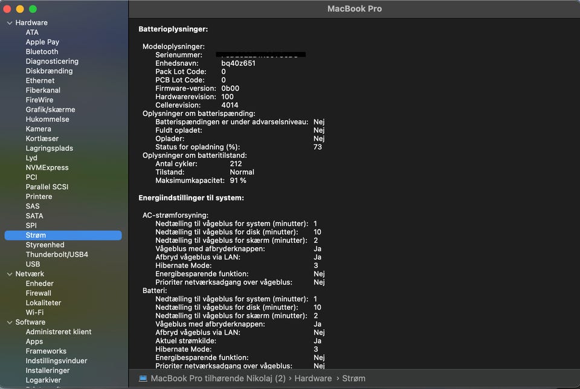The width and height of the screenshot is (580, 389).
Task: Show Wi-Fi information
Action: 34,312
